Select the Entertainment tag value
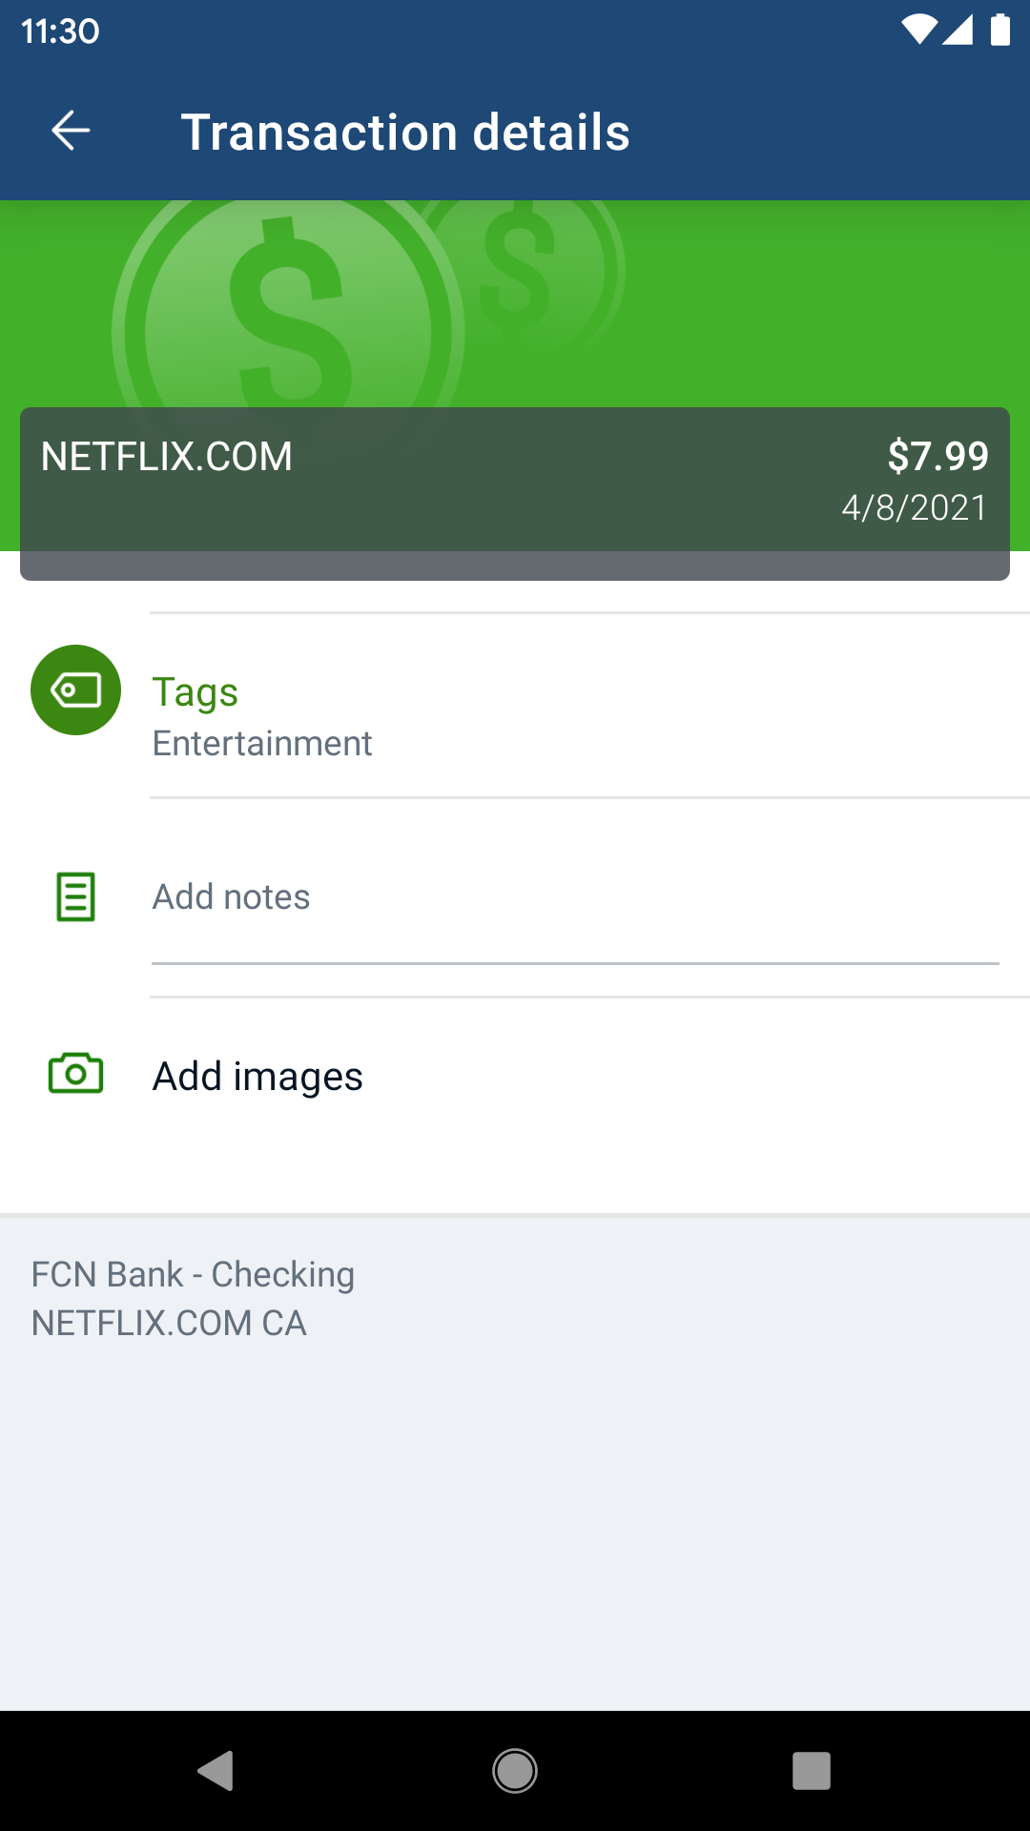This screenshot has height=1831, width=1030. click(x=262, y=744)
